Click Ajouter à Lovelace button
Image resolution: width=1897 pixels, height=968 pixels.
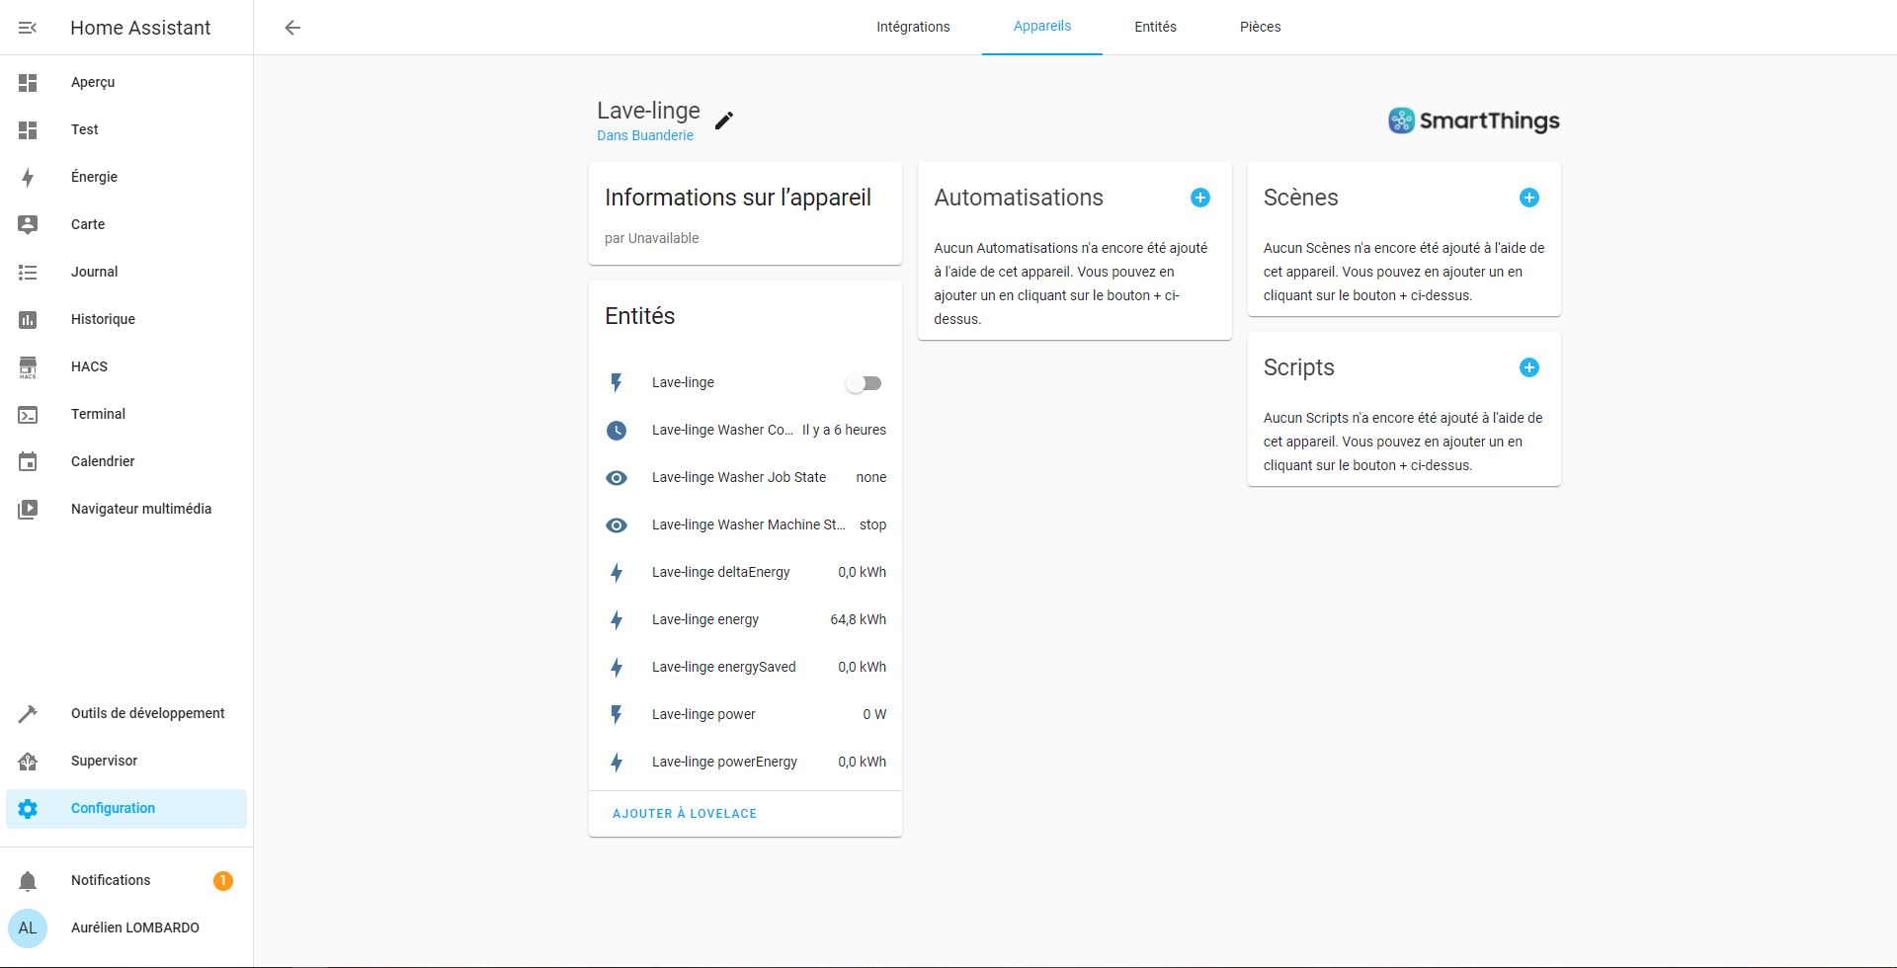[x=685, y=814]
